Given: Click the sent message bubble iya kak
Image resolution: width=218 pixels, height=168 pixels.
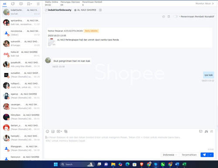Looking at the screenshot, I should (208, 75).
